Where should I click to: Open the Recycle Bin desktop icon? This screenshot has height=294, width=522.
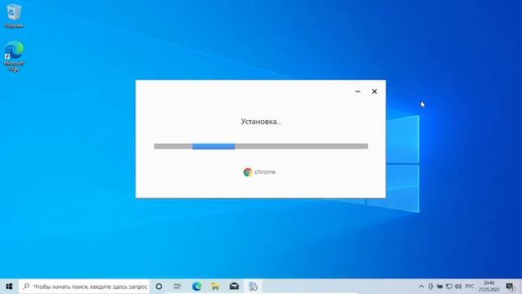tap(14, 16)
